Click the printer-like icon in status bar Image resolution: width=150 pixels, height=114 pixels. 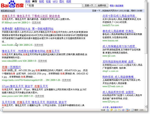(115, 110)
